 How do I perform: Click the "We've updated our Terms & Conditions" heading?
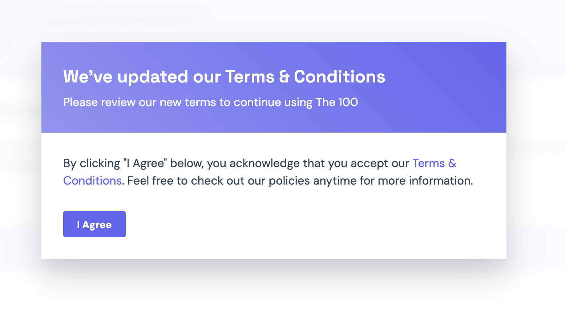pos(224,77)
